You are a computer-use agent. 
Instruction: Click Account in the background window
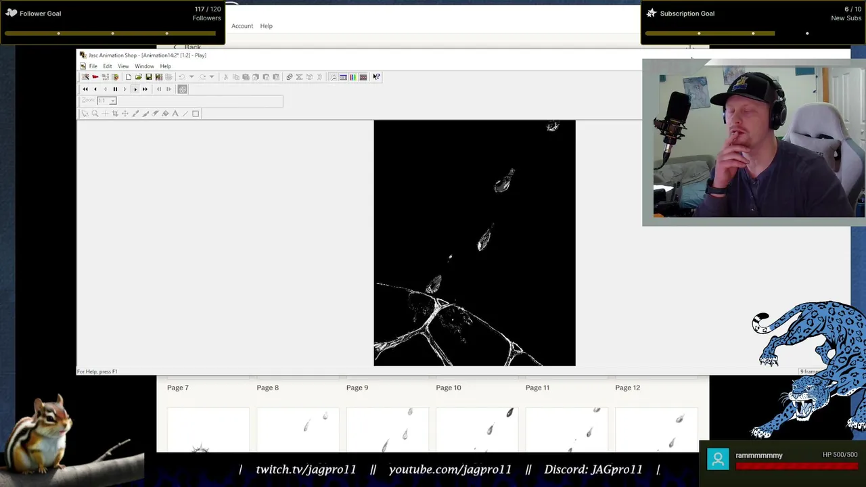(242, 26)
